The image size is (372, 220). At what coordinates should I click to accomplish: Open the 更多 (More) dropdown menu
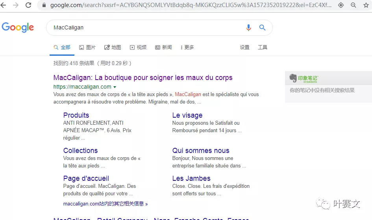click(187, 47)
